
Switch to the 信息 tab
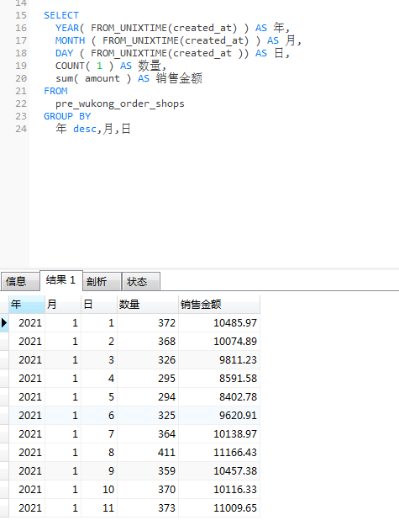tap(20, 281)
